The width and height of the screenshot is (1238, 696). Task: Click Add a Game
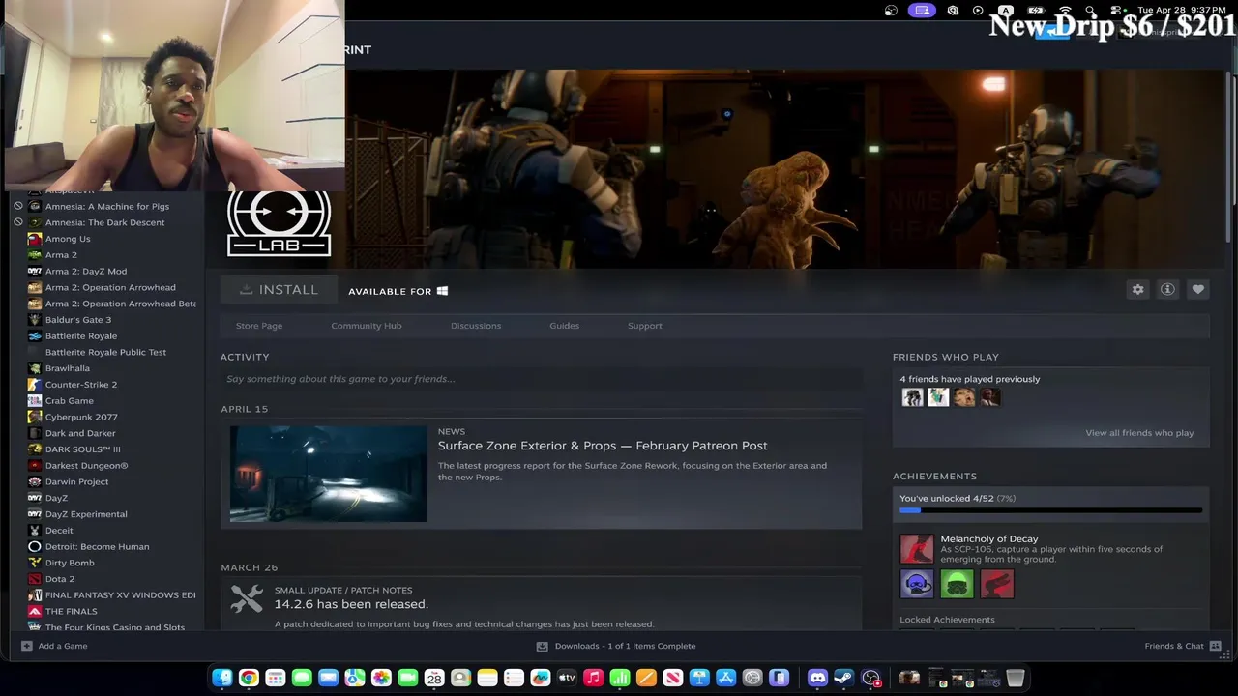pyautogui.click(x=63, y=646)
